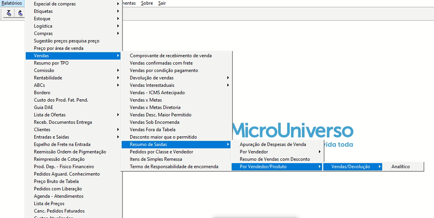Open Guia DAE entry
The width and height of the screenshot is (434, 218).
(x=73, y=107)
